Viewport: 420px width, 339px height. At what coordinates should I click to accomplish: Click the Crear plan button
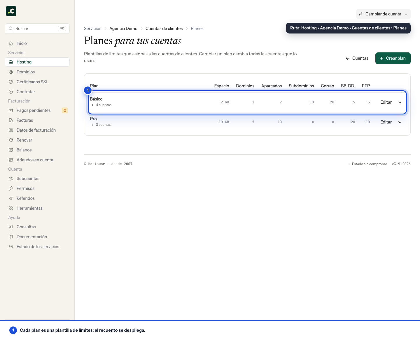click(393, 58)
